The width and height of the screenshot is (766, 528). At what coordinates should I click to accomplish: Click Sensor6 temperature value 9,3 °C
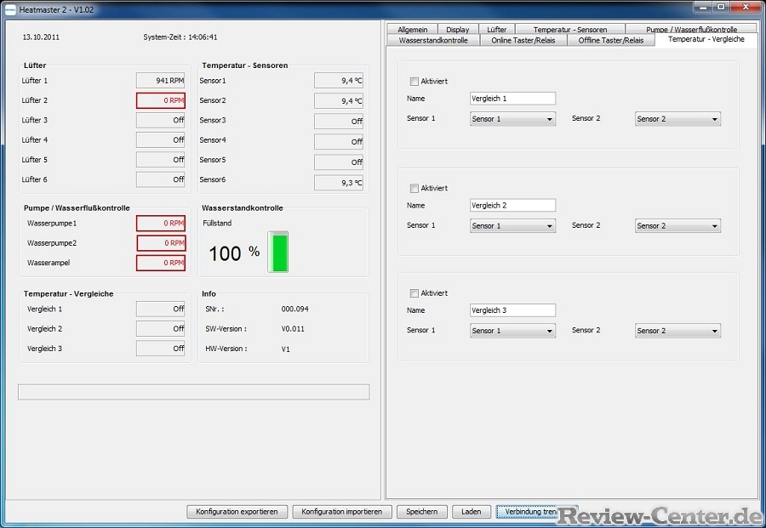(339, 183)
